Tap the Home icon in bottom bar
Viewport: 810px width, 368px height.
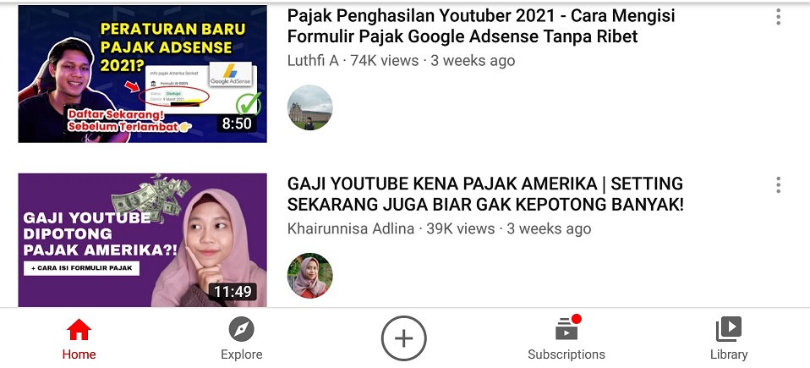pyautogui.click(x=79, y=330)
